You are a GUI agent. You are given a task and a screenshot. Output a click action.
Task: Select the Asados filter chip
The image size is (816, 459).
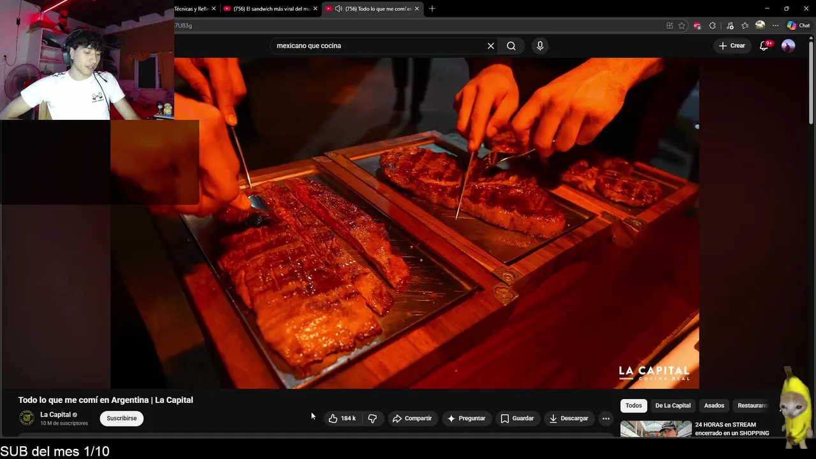pos(714,405)
